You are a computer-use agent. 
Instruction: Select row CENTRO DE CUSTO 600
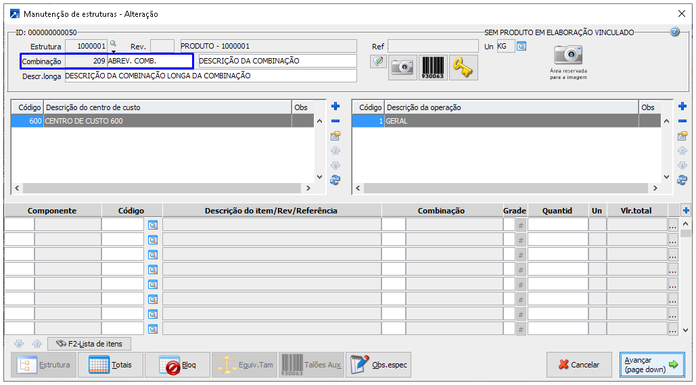162,121
